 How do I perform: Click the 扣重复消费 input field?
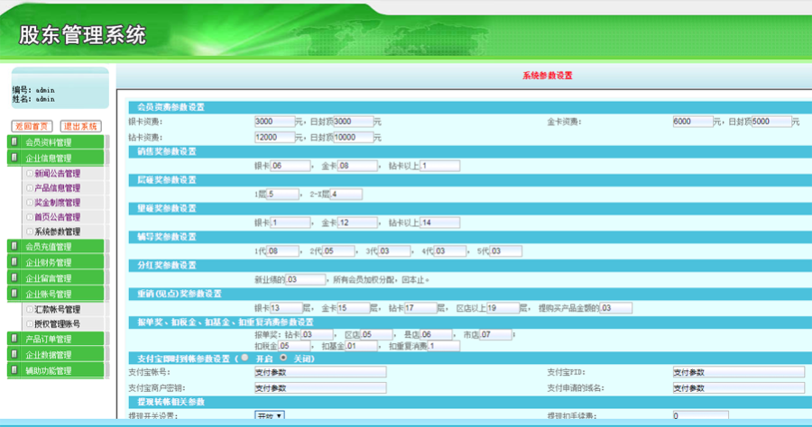pos(443,346)
